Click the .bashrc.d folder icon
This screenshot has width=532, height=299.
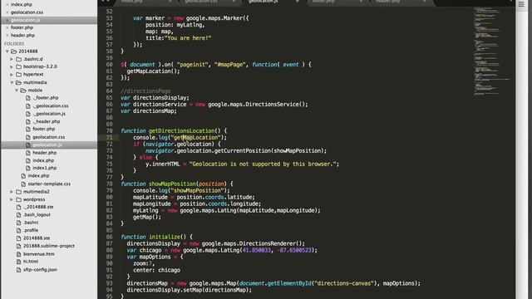pos(18,59)
